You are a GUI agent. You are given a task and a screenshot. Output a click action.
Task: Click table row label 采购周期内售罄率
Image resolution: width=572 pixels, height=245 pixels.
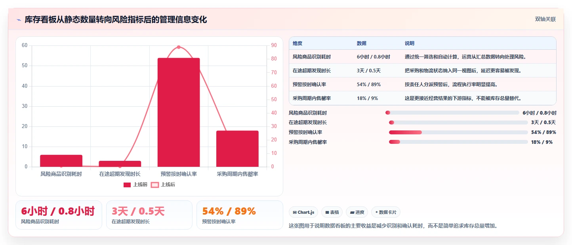[312, 98]
